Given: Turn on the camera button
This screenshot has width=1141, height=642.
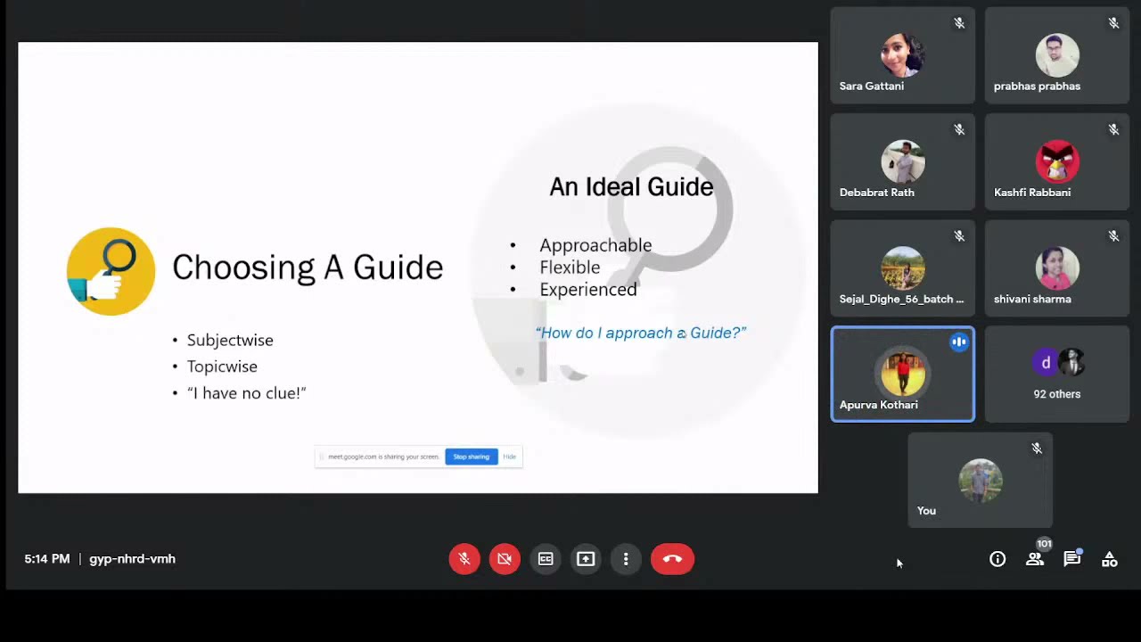Looking at the screenshot, I should (x=505, y=559).
